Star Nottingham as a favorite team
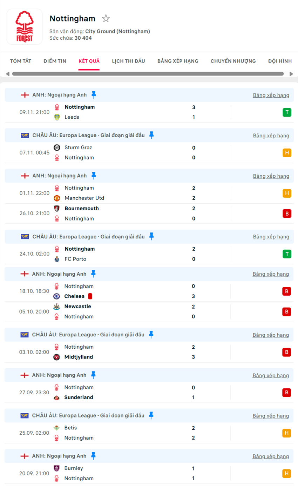The width and height of the screenshot is (298, 487). coord(106,19)
